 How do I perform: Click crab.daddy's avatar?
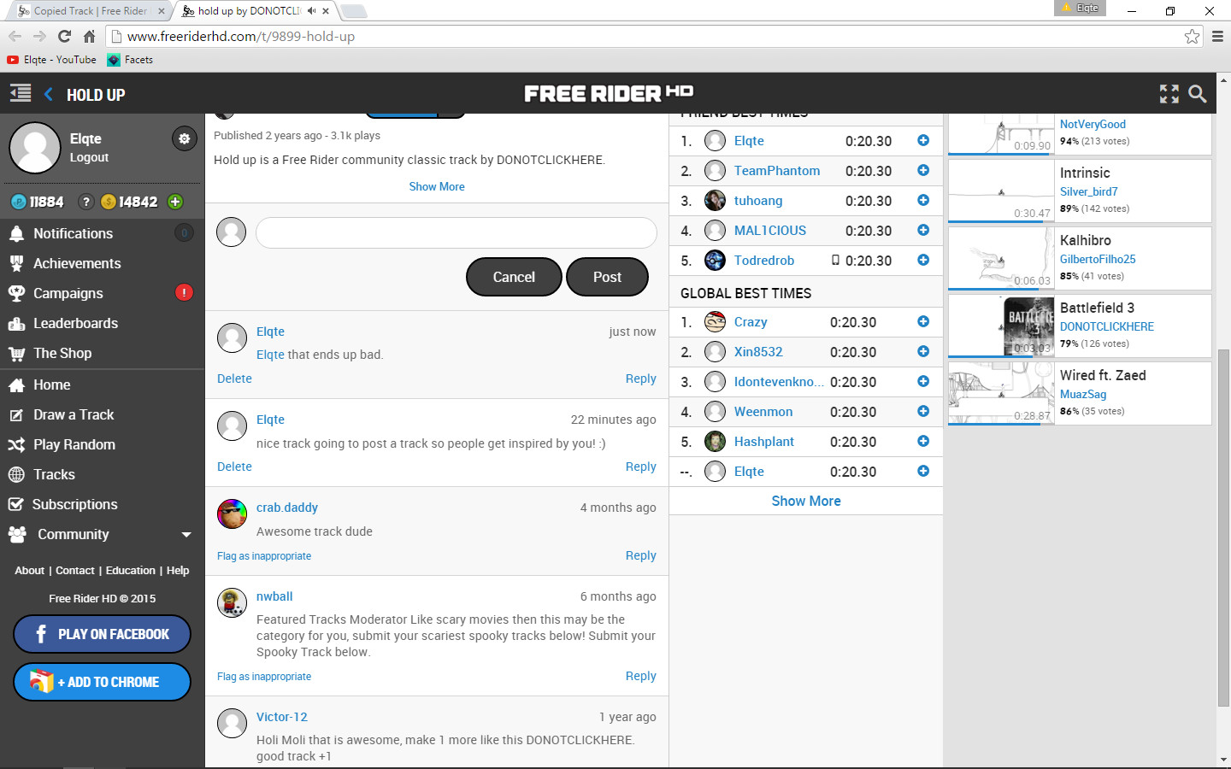coord(232,514)
